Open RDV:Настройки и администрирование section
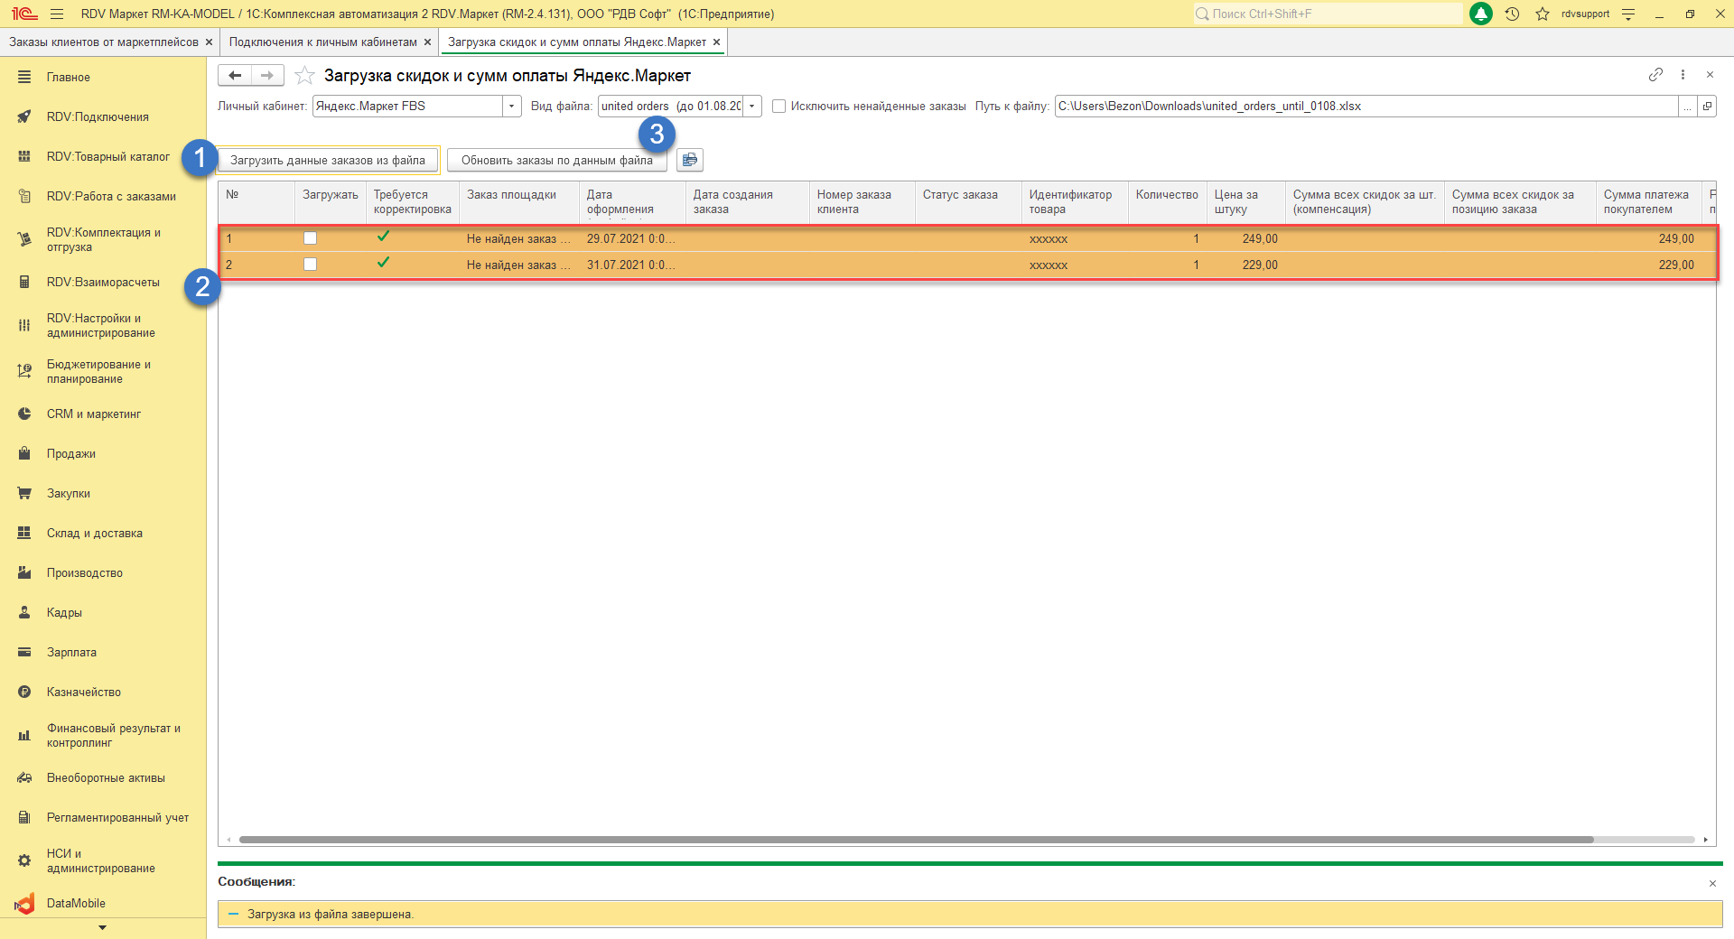 point(101,325)
